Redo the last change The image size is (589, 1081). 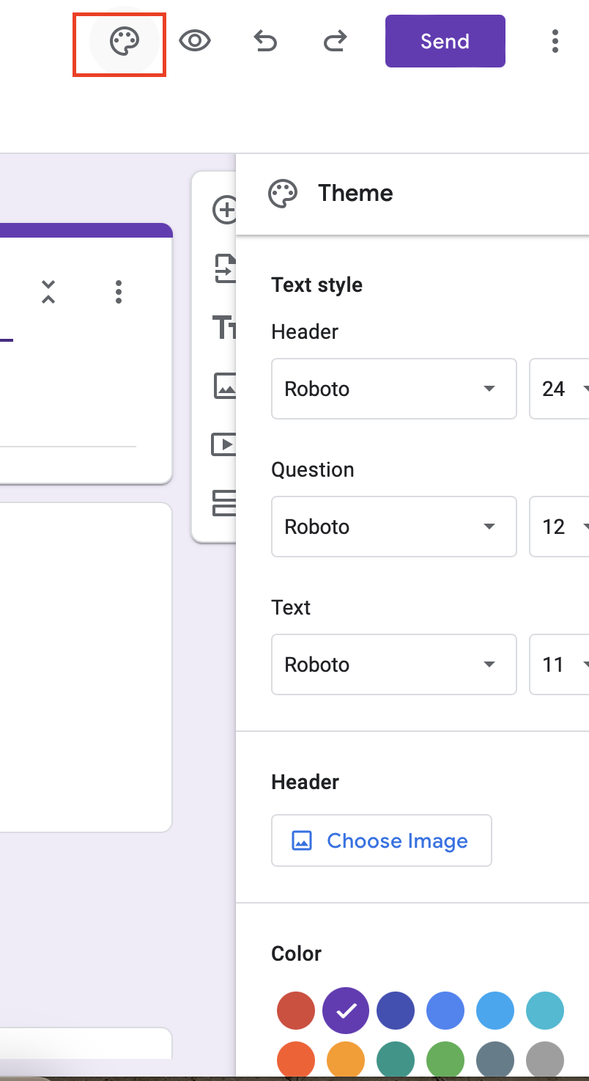pos(334,42)
